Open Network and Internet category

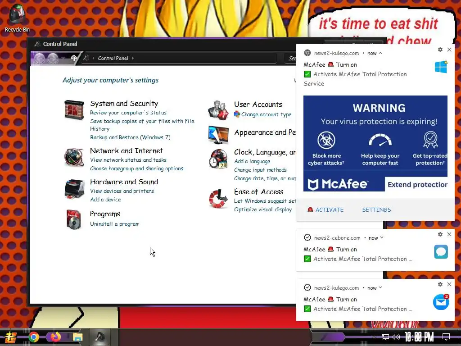(127, 150)
